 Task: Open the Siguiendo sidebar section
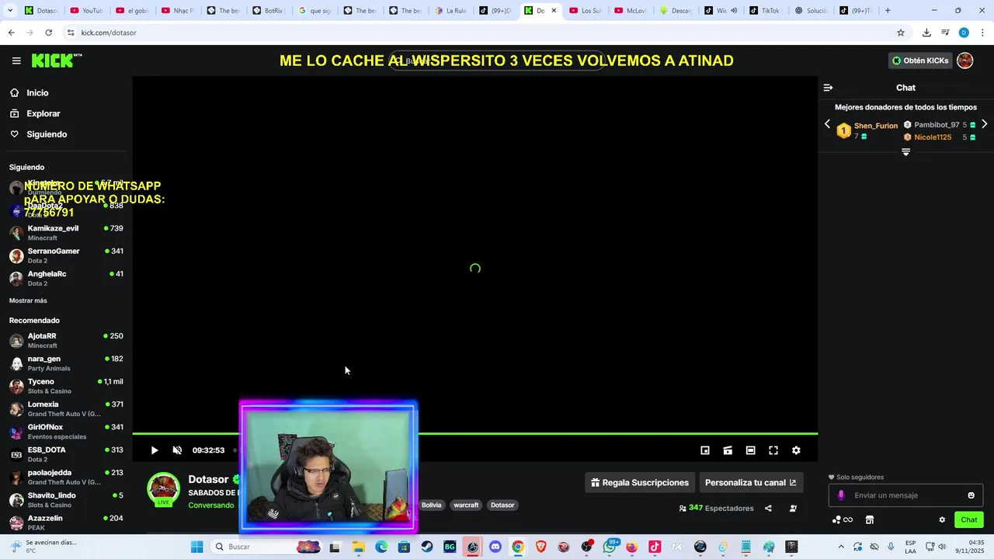pyautogui.click(x=47, y=134)
